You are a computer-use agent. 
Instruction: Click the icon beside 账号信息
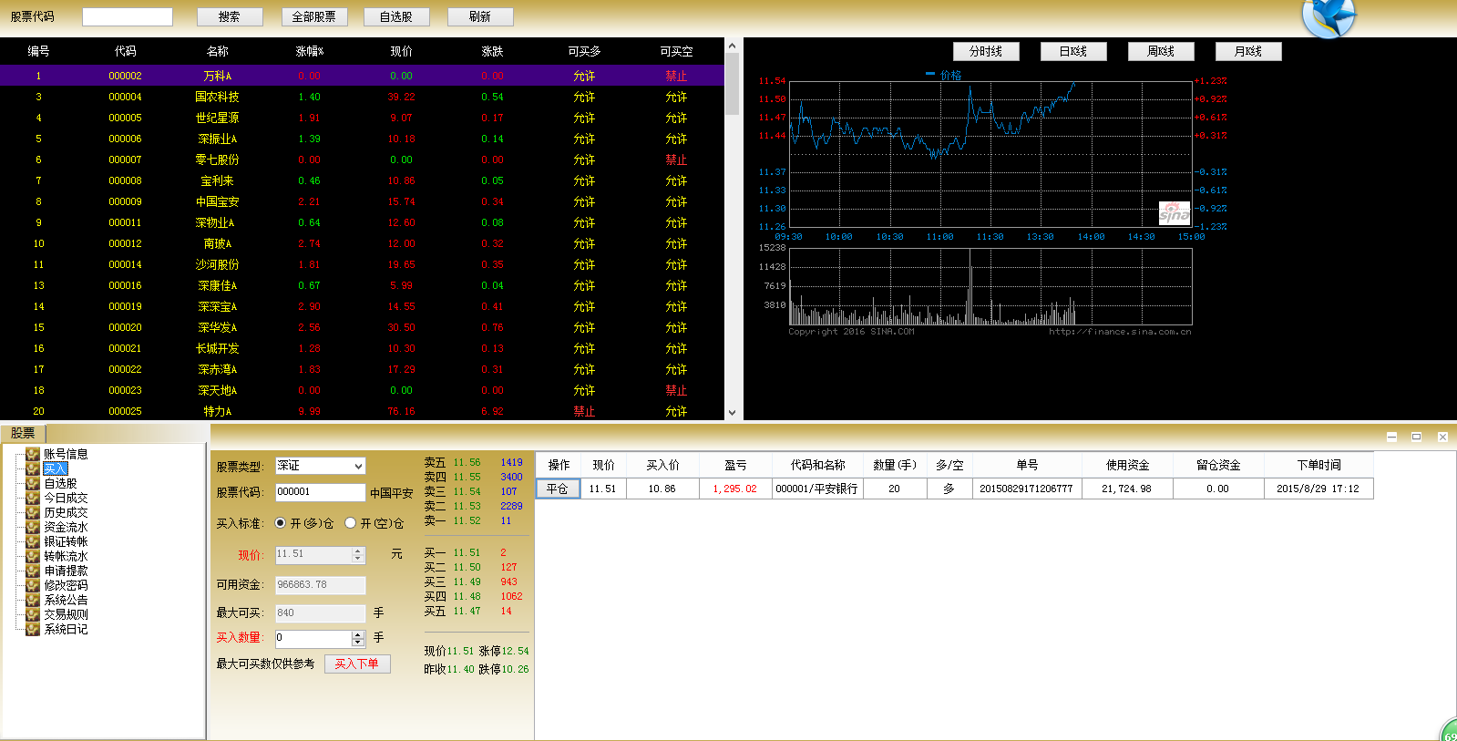pyautogui.click(x=33, y=454)
